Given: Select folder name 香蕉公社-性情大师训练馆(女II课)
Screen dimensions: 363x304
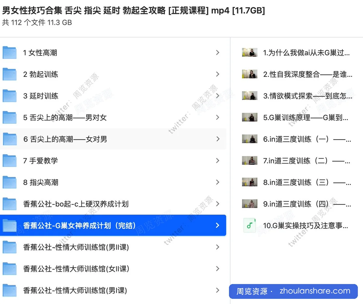Looking at the screenshot, I should tap(76, 269).
